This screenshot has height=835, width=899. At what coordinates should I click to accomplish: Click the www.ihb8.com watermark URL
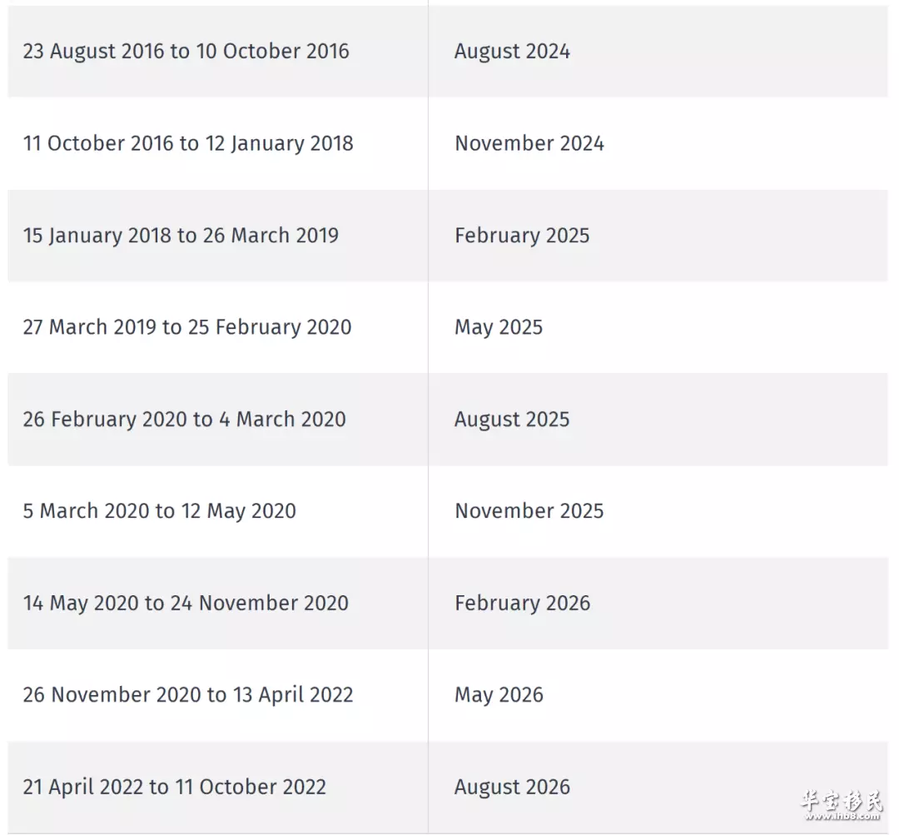click(842, 816)
